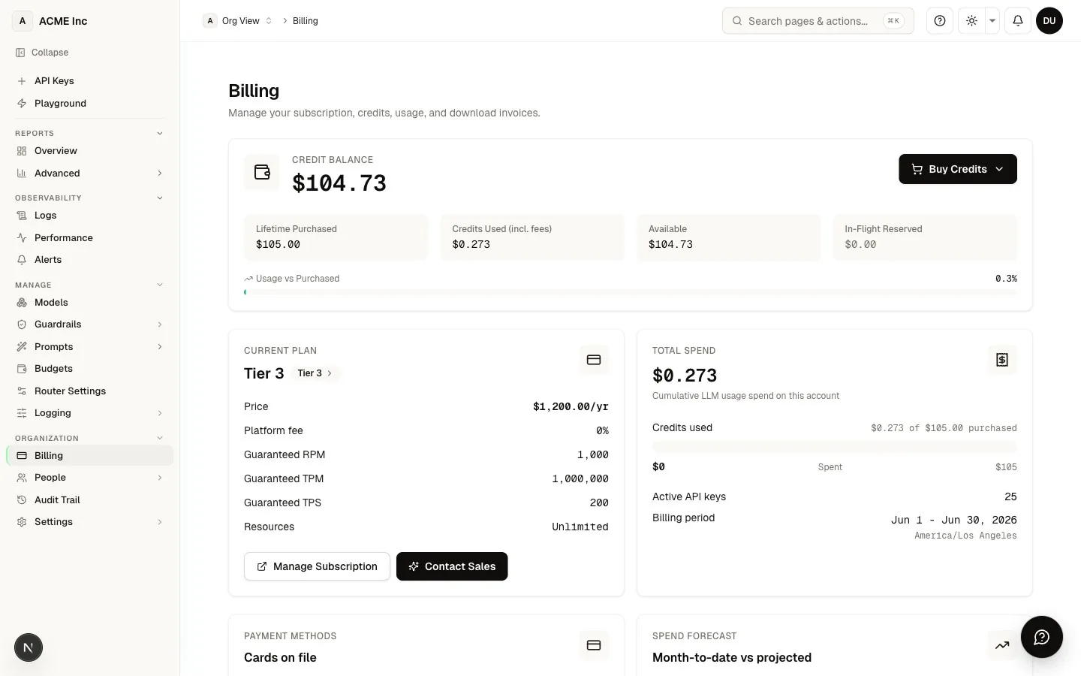Image resolution: width=1081 pixels, height=676 pixels.
Task: Open the chat support bubble
Action: point(1041,637)
